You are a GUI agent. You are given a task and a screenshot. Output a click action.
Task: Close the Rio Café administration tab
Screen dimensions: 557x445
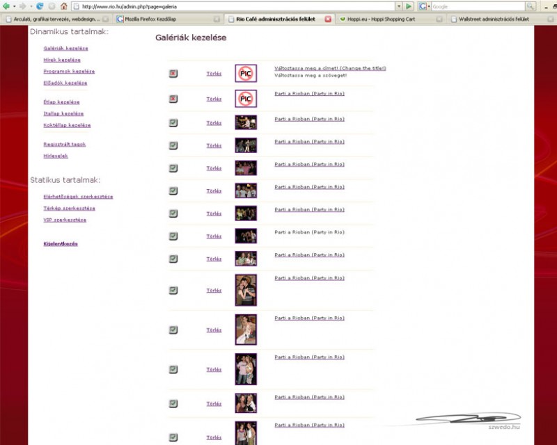(328, 19)
